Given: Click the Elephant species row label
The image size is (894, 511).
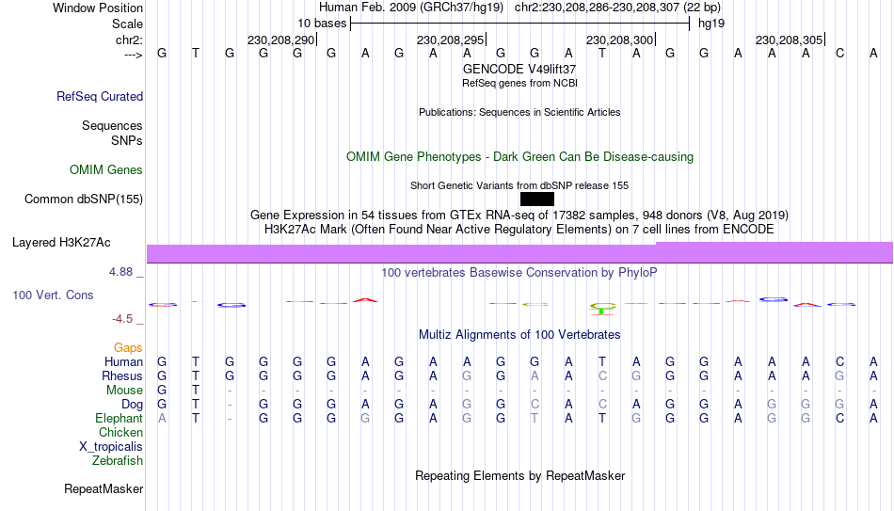Looking at the screenshot, I should point(120,418).
